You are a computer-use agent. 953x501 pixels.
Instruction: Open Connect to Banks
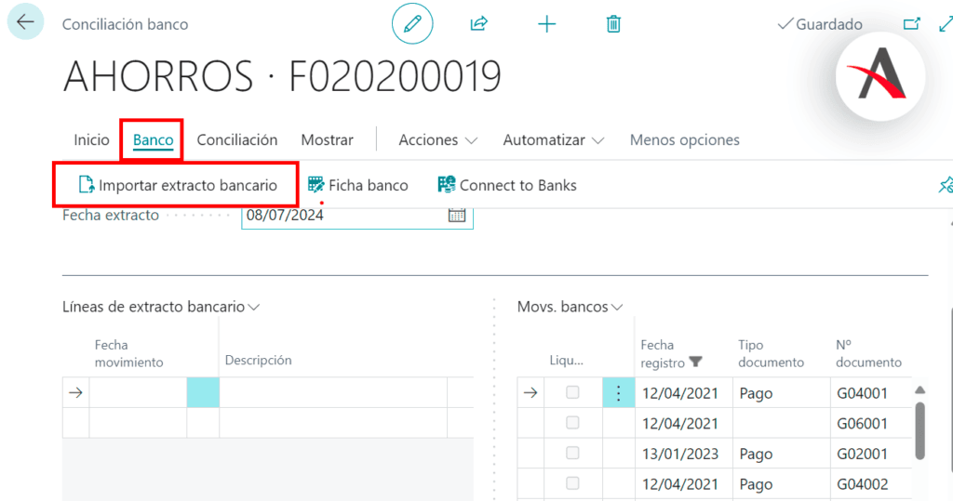[507, 185]
